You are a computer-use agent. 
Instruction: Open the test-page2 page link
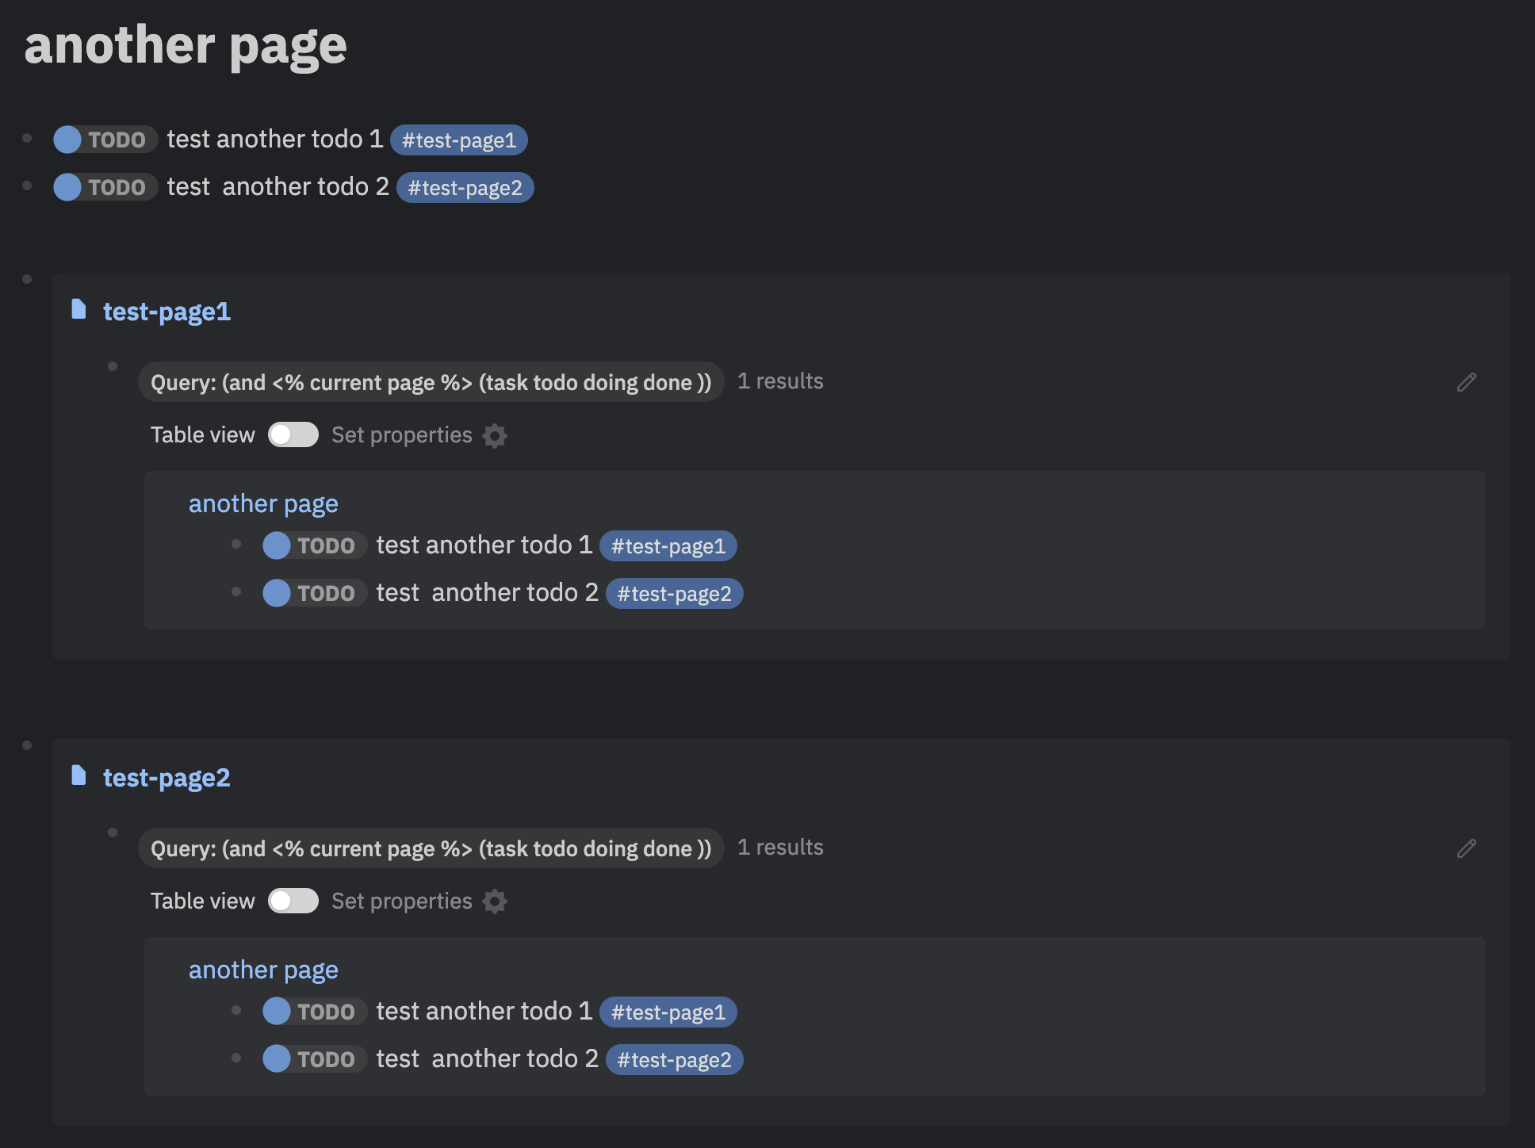pyautogui.click(x=166, y=777)
